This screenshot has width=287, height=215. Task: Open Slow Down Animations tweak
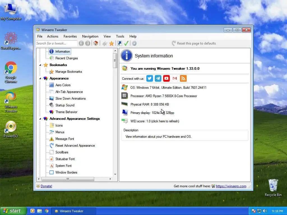pos(70,99)
